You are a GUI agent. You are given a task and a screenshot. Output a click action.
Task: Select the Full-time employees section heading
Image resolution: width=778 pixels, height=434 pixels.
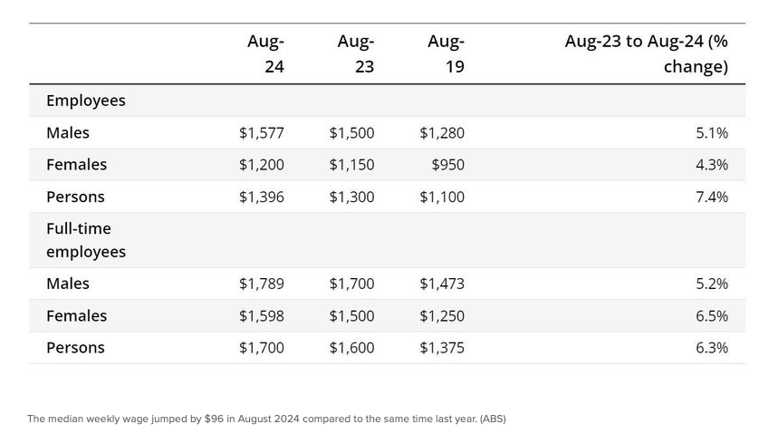pyautogui.click(x=86, y=240)
